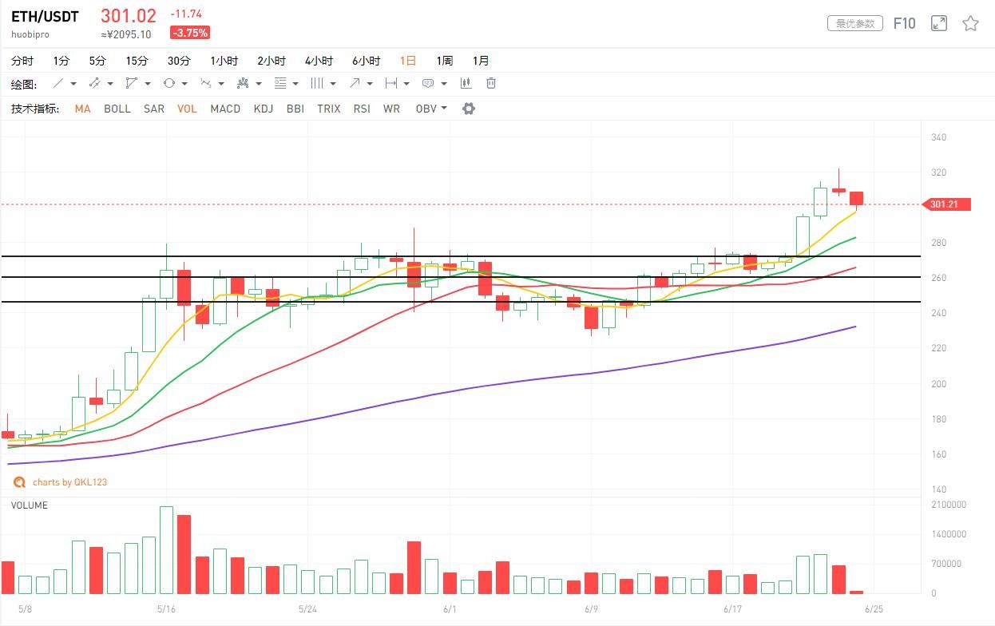Select the triangle shape drawing tool

131,84
